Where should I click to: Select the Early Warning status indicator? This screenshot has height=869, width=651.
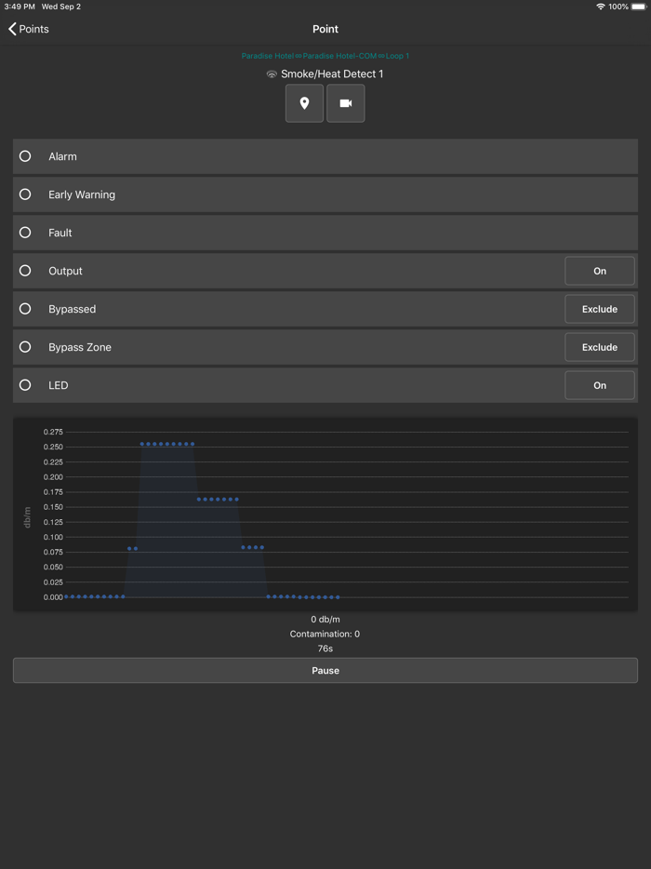25,194
